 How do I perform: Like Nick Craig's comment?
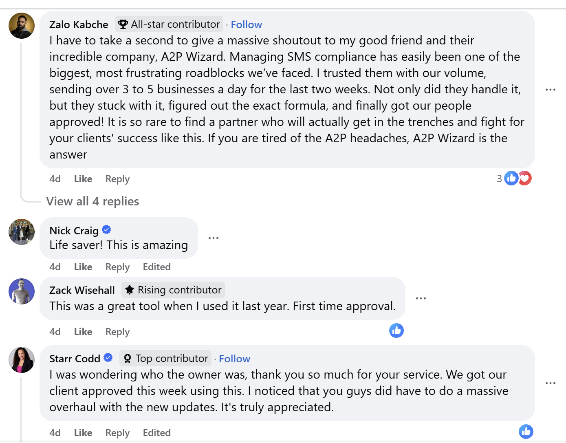[83, 267]
